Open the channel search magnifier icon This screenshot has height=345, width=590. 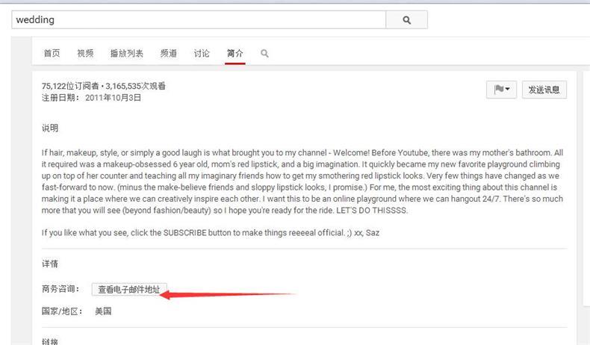tap(264, 54)
